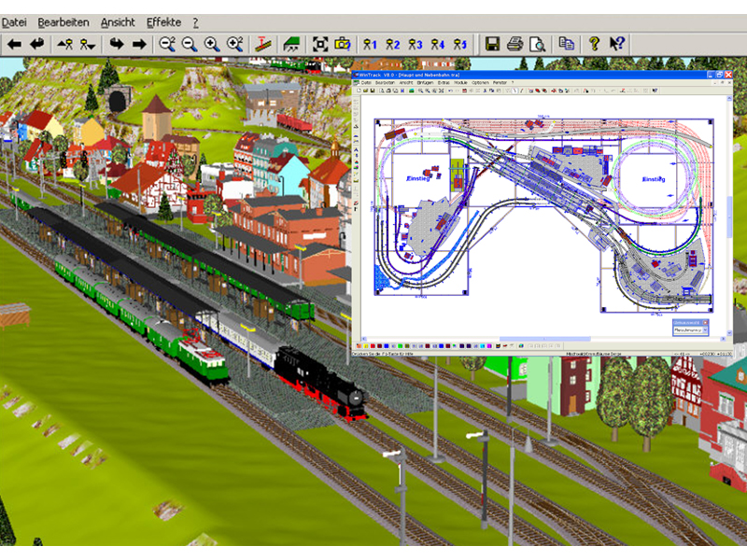
Task: Open the Bearbeiten menu
Action: [63, 21]
